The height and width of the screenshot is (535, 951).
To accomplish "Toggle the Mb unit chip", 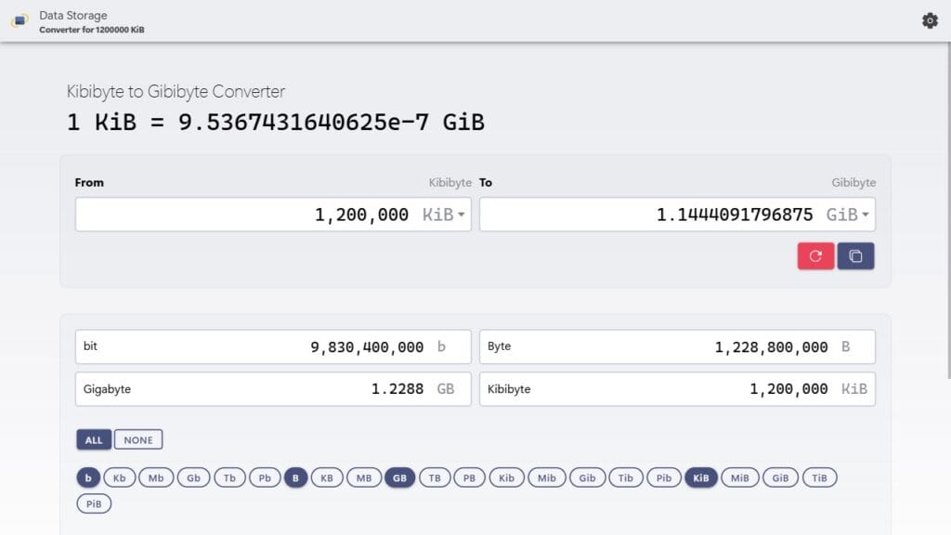I will click(156, 478).
